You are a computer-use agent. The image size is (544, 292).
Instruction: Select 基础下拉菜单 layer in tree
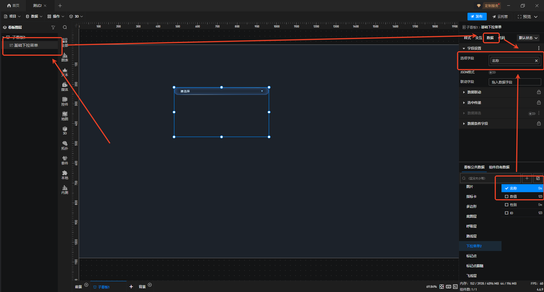[26, 45]
